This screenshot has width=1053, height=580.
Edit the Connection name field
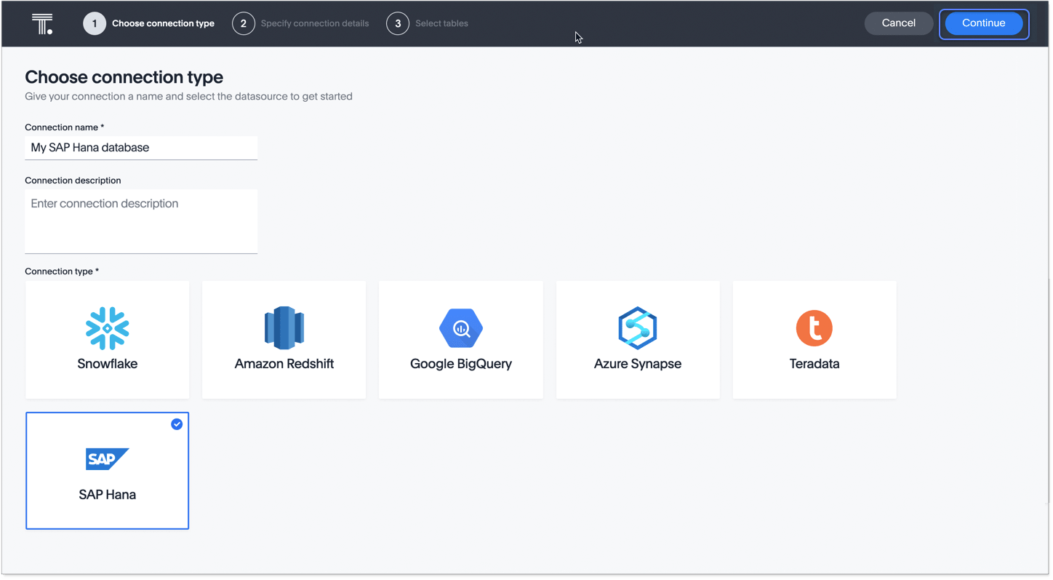(141, 148)
